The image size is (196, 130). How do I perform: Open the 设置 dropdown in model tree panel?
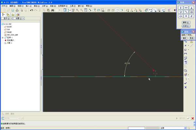click(19, 19)
